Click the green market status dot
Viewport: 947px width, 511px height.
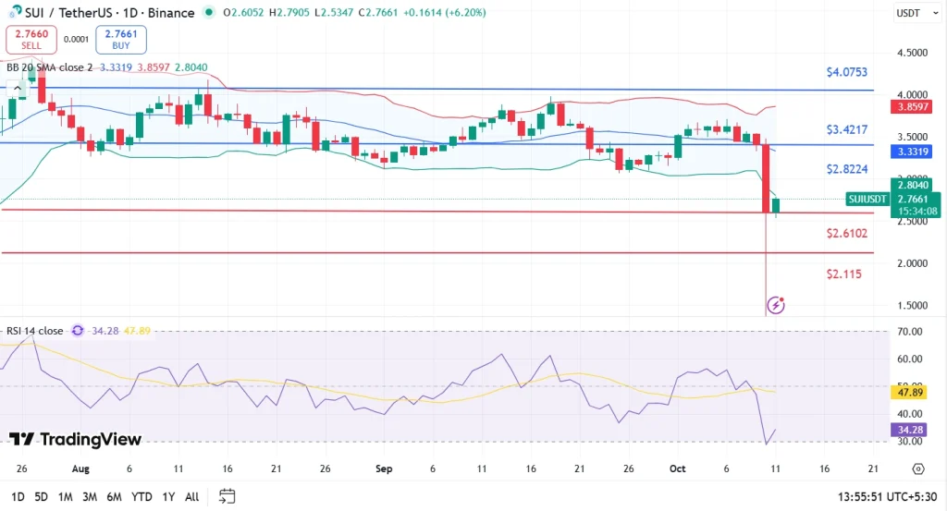tap(210, 13)
